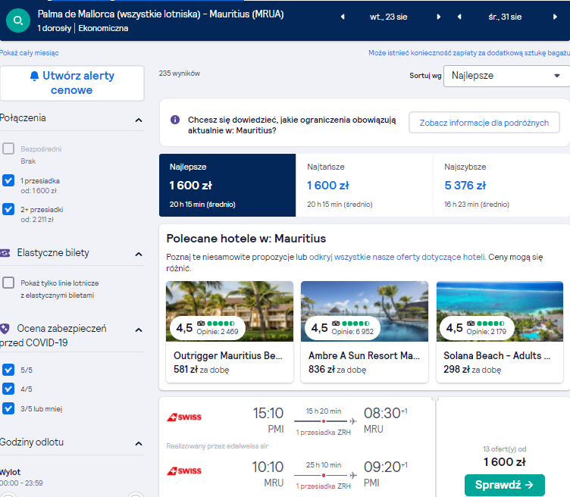This screenshot has width=570, height=497.
Task: Switch to the Najszybsze tab
Action: pos(502,186)
